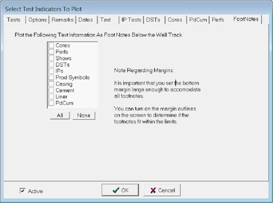Cancel the dialog
This screenshot has height=203, width=273.
162,190
